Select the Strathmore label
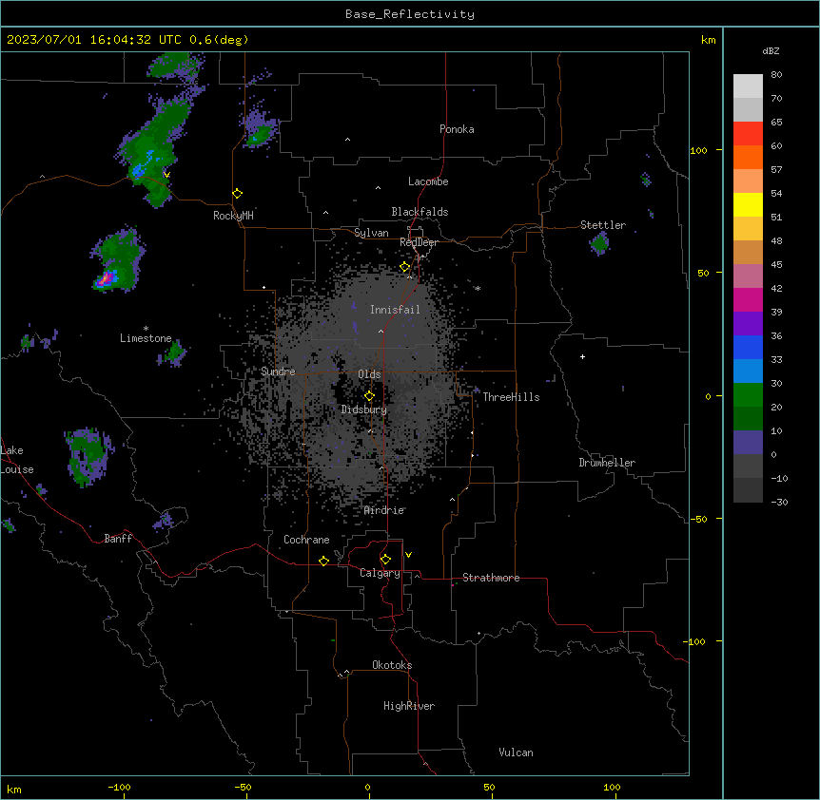The height and width of the screenshot is (800, 820). pyautogui.click(x=491, y=578)
